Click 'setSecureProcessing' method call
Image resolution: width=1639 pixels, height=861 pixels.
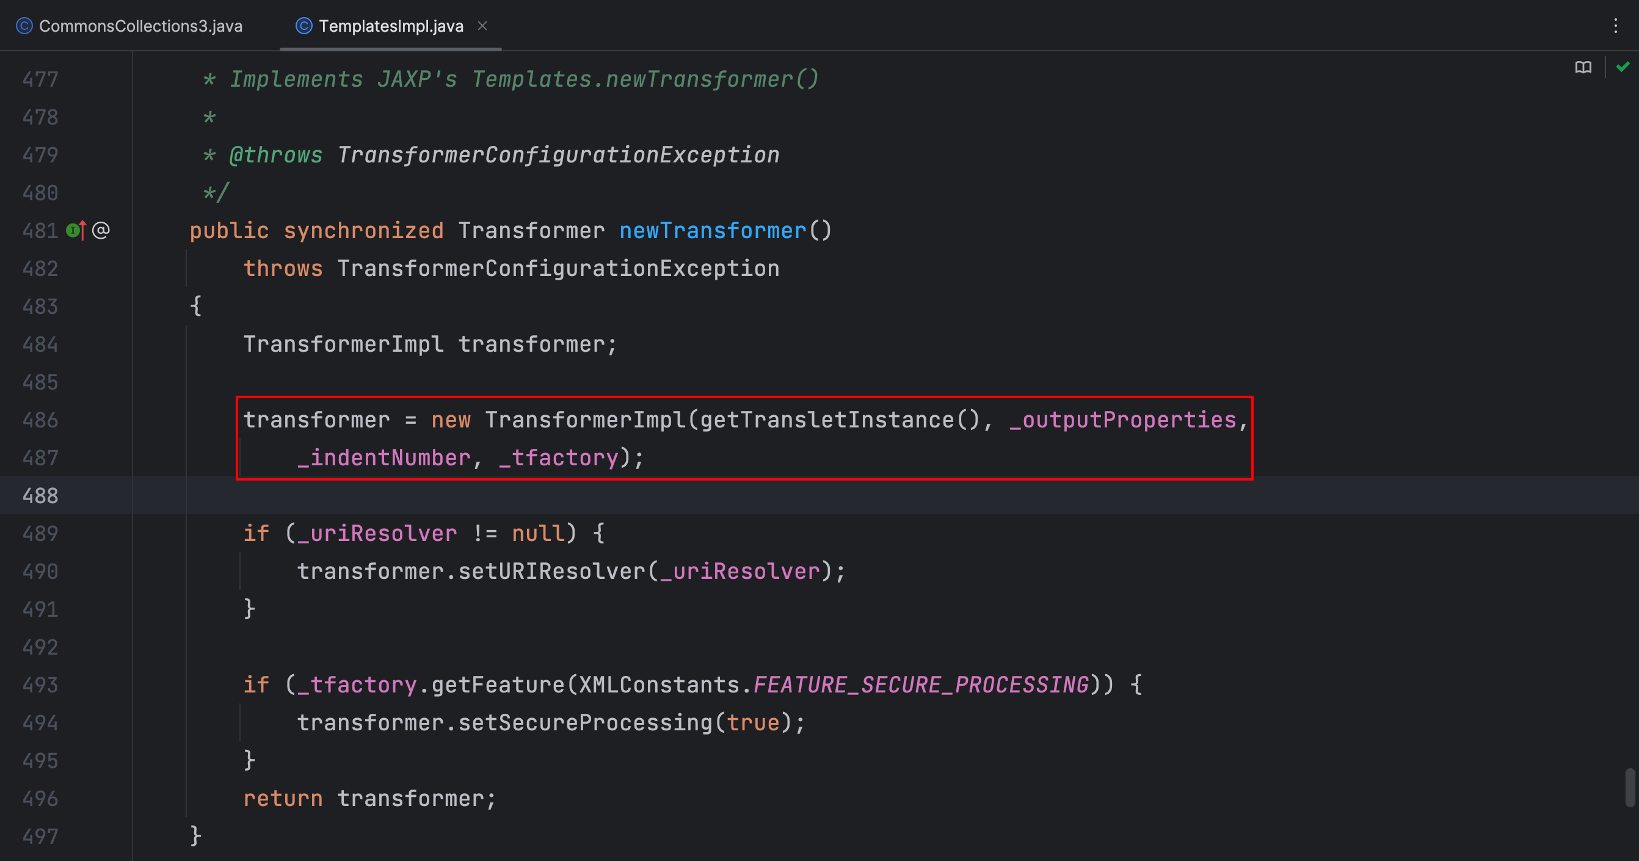(585, 723)
